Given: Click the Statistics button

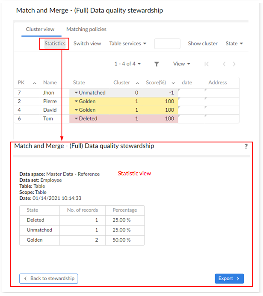Looking at the screenshot, I should [x=55, y=44].
